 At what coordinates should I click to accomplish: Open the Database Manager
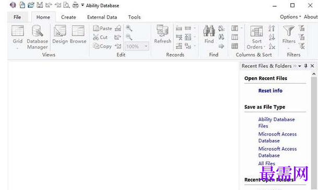click(x=37, y=37)
